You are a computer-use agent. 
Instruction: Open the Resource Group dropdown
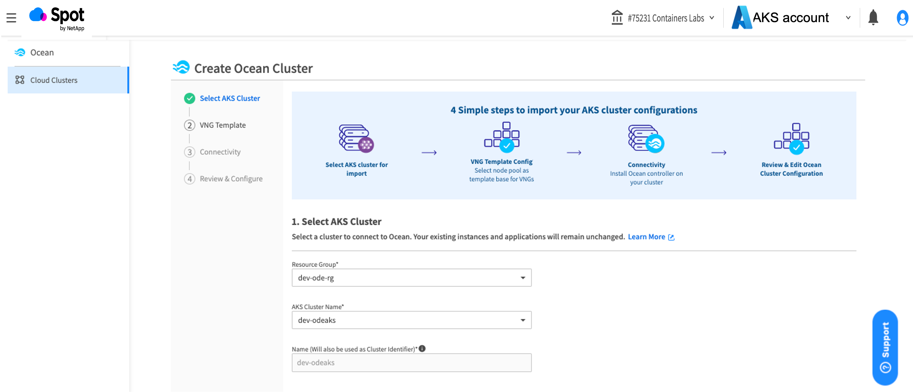point(411,278)
